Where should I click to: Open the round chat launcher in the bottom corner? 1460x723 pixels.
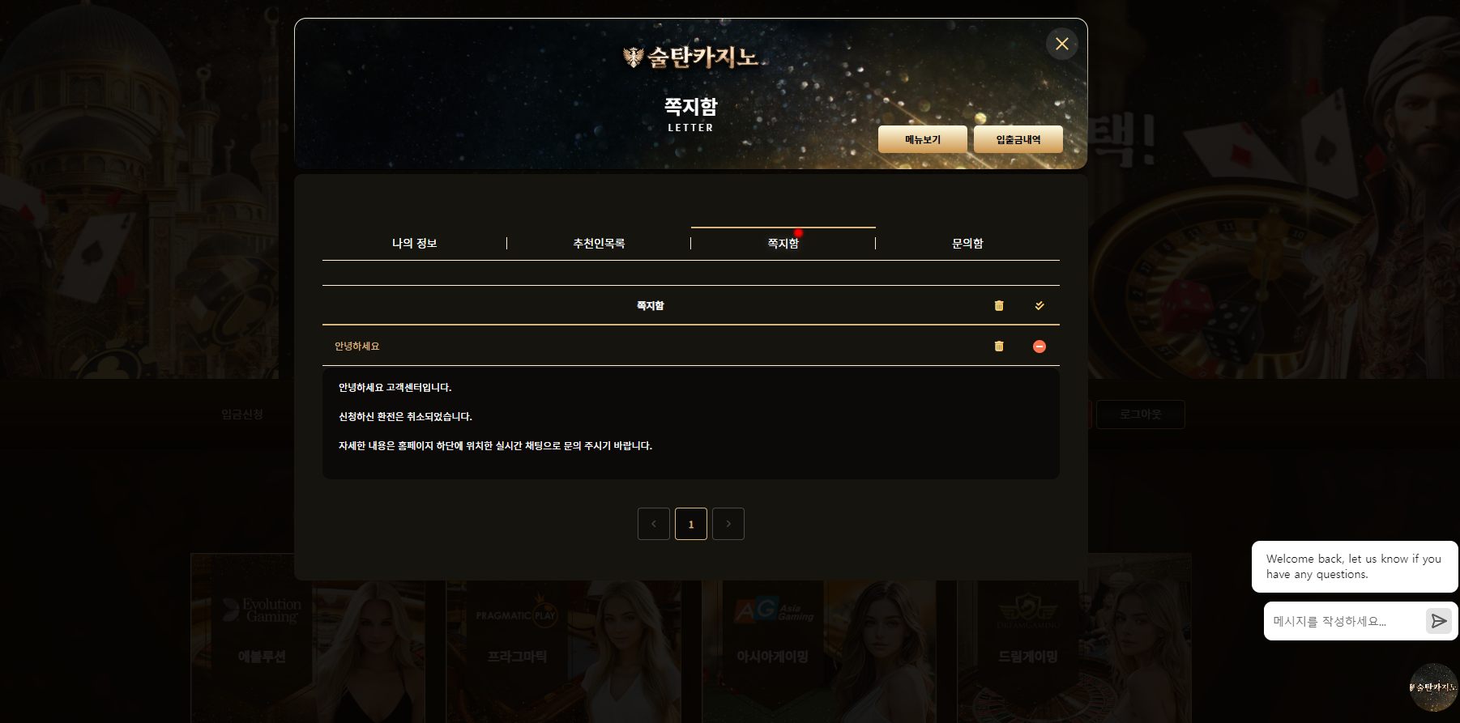[1433, 687]
